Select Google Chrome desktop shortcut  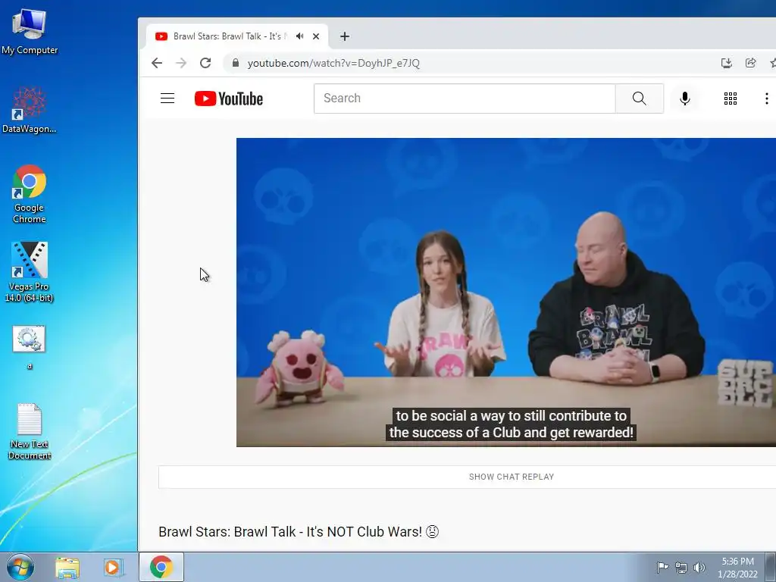coord(30,195)
